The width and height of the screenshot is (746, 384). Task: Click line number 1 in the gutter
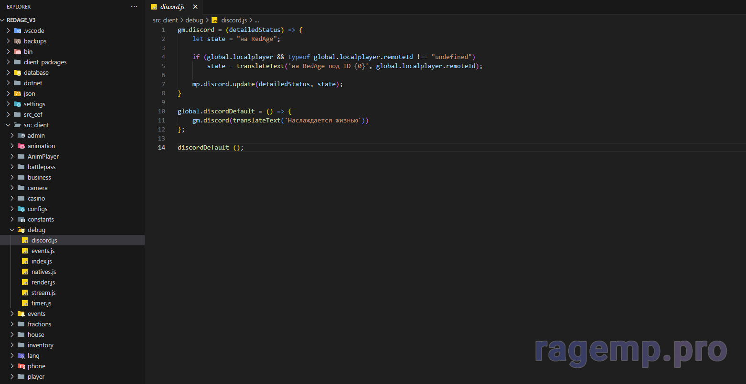coord(163,30)
